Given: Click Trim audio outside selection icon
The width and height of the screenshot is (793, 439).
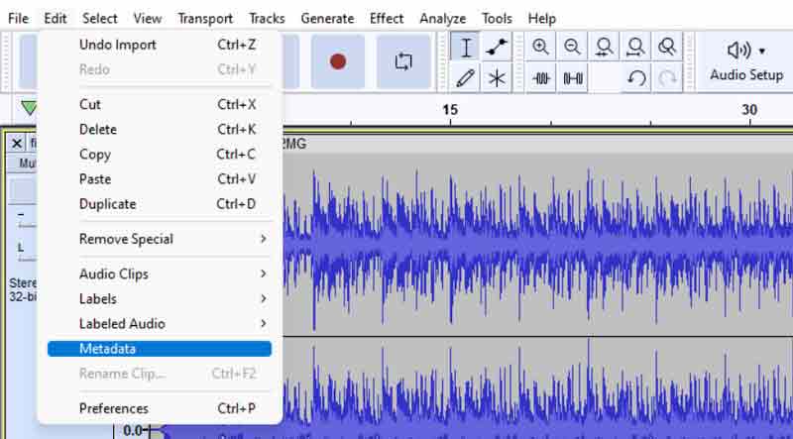Looking at the screenshot, I should [x=540, y=78].
